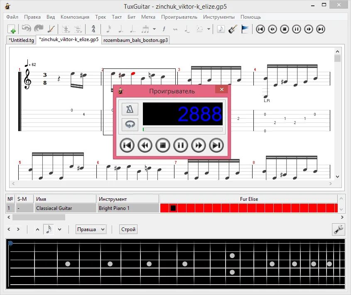Select the edit mode pencil icon
The image size is (351, 295).
51,29
